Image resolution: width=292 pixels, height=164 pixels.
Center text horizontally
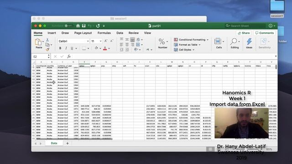pos(127,45)
